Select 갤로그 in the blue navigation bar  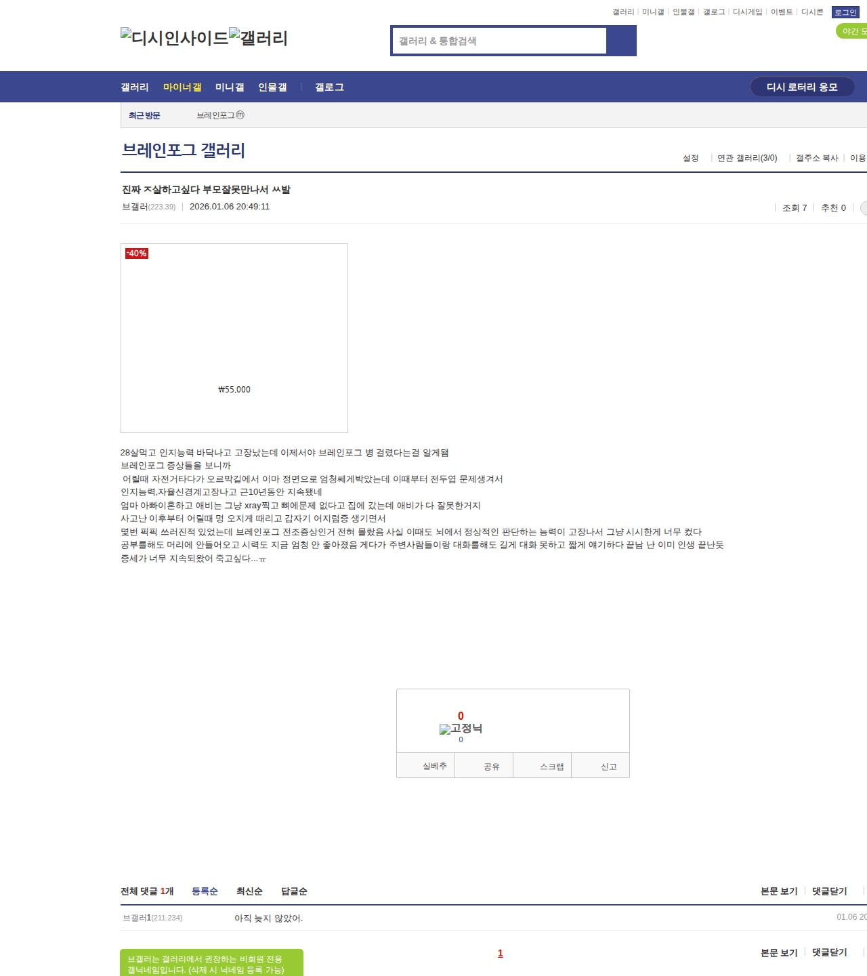pyautogui.click(x=329, y=87)
